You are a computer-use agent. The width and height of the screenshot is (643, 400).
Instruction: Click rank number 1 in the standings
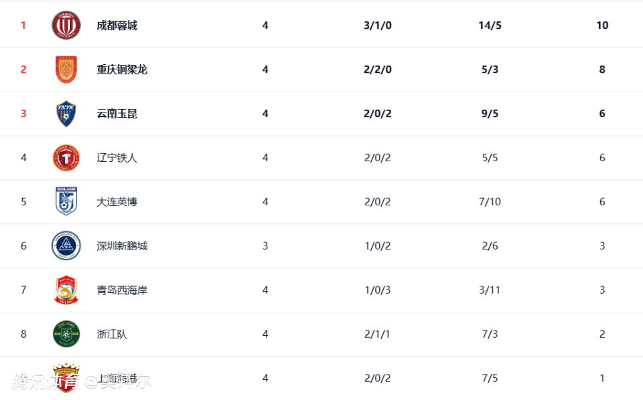pyautogui.click(x=23, y=25)
